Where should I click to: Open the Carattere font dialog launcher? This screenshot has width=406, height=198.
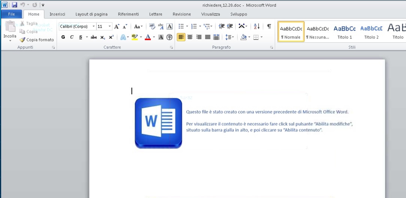click(x=171, y=48)
